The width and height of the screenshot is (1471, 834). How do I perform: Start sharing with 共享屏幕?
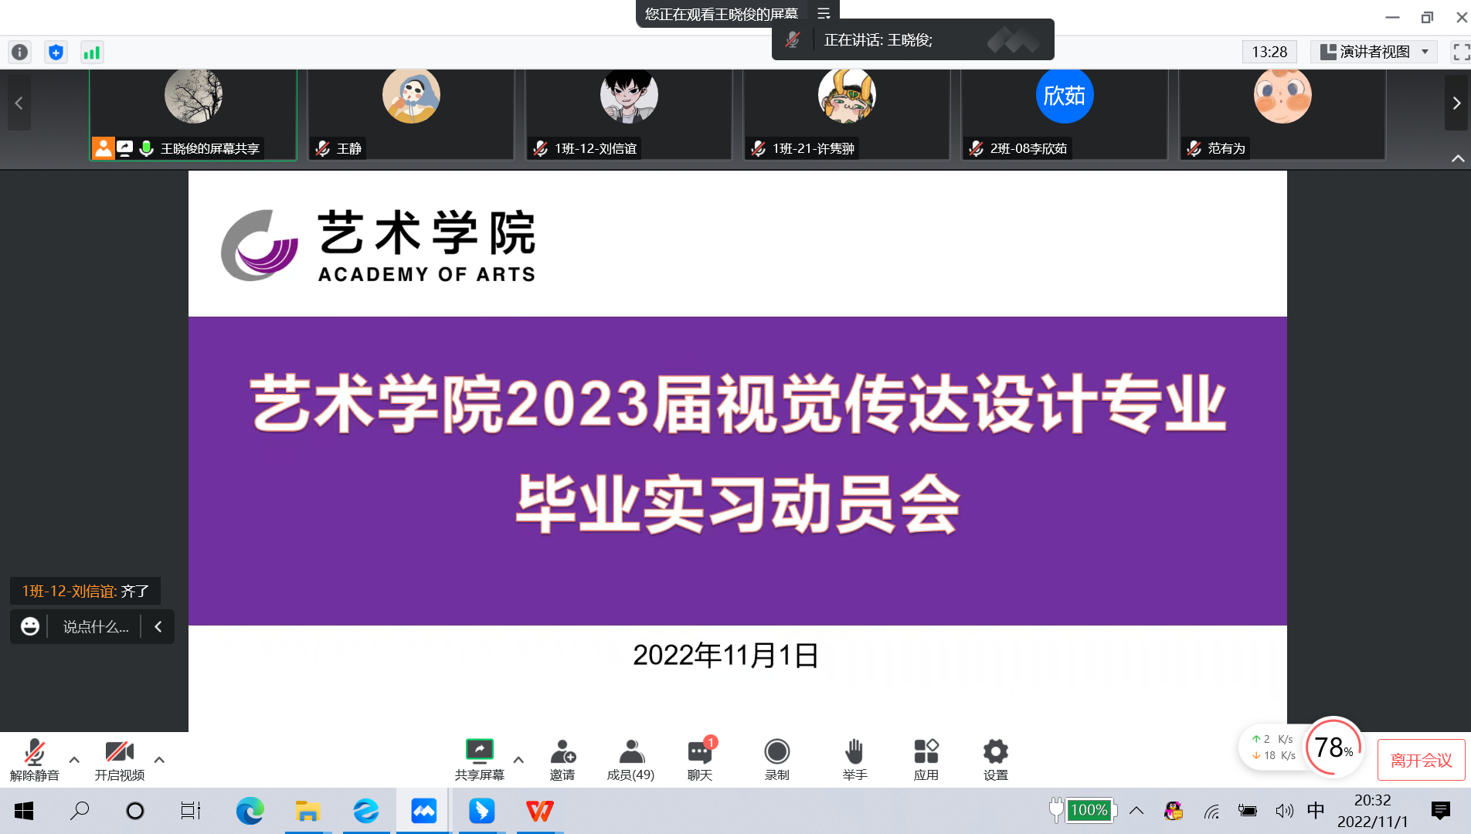(479, 760)
